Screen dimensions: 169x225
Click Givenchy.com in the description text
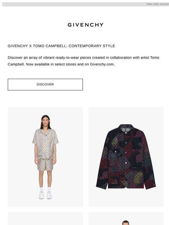coord(102,64)
